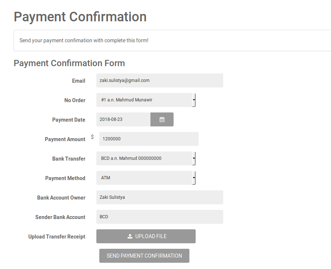This screenshot has height=269, width=331.
Task: Click the dollar sign currency icon
Action: click(92, 137)
